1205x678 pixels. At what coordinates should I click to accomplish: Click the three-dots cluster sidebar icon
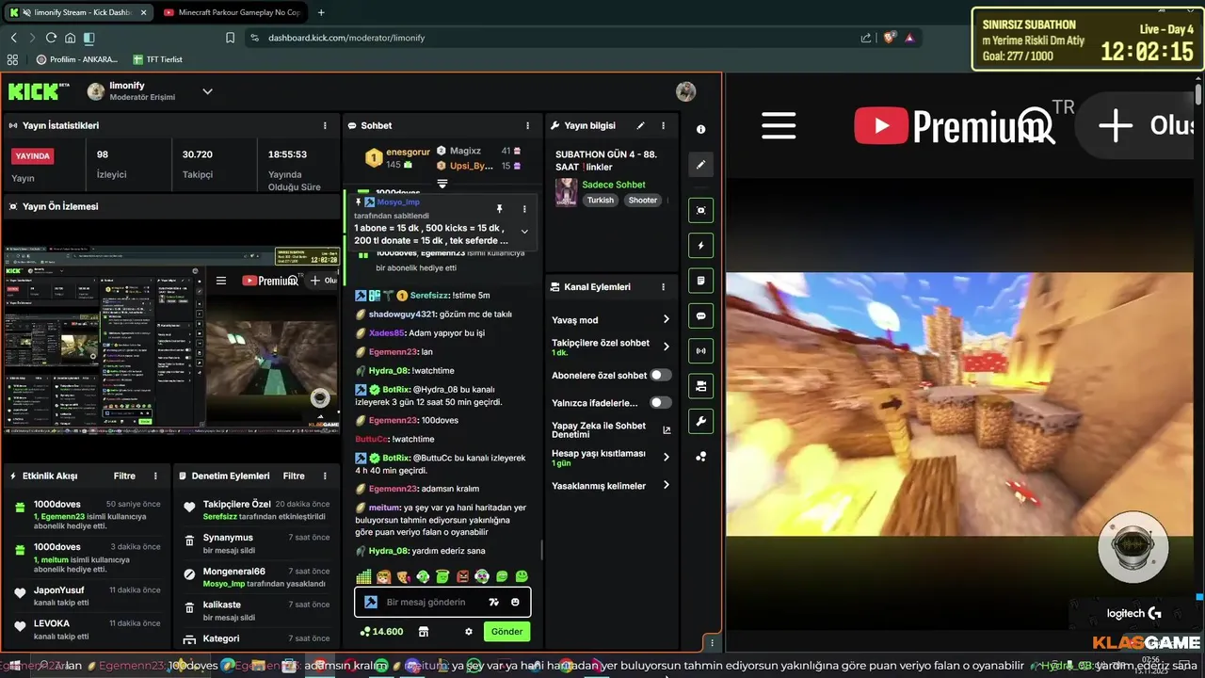[x=700, y=457]
